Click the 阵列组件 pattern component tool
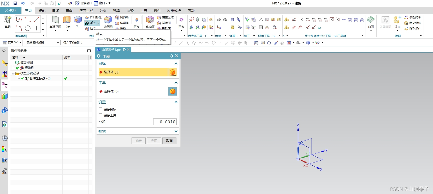The height and width of the screenshot is (194, 433). pyautogui.click(x=413, y=29)
